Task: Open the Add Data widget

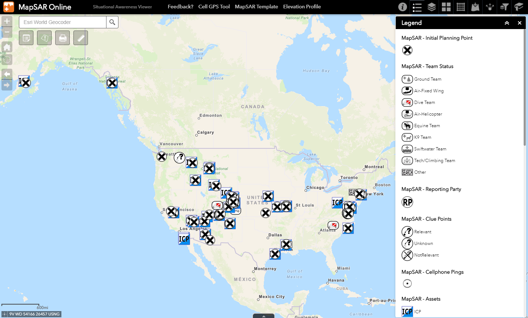Action: pyautogui.click(x=475, y=7)
